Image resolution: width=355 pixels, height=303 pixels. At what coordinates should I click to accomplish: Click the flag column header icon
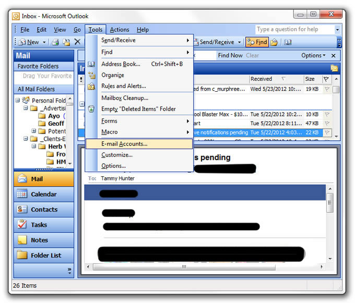tap(326, 79)
